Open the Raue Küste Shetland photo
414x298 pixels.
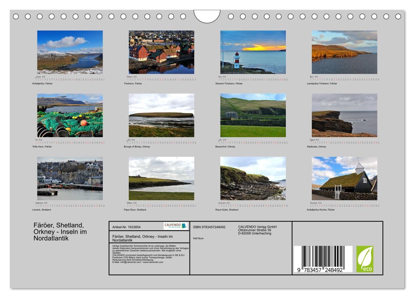click(253, 178)
